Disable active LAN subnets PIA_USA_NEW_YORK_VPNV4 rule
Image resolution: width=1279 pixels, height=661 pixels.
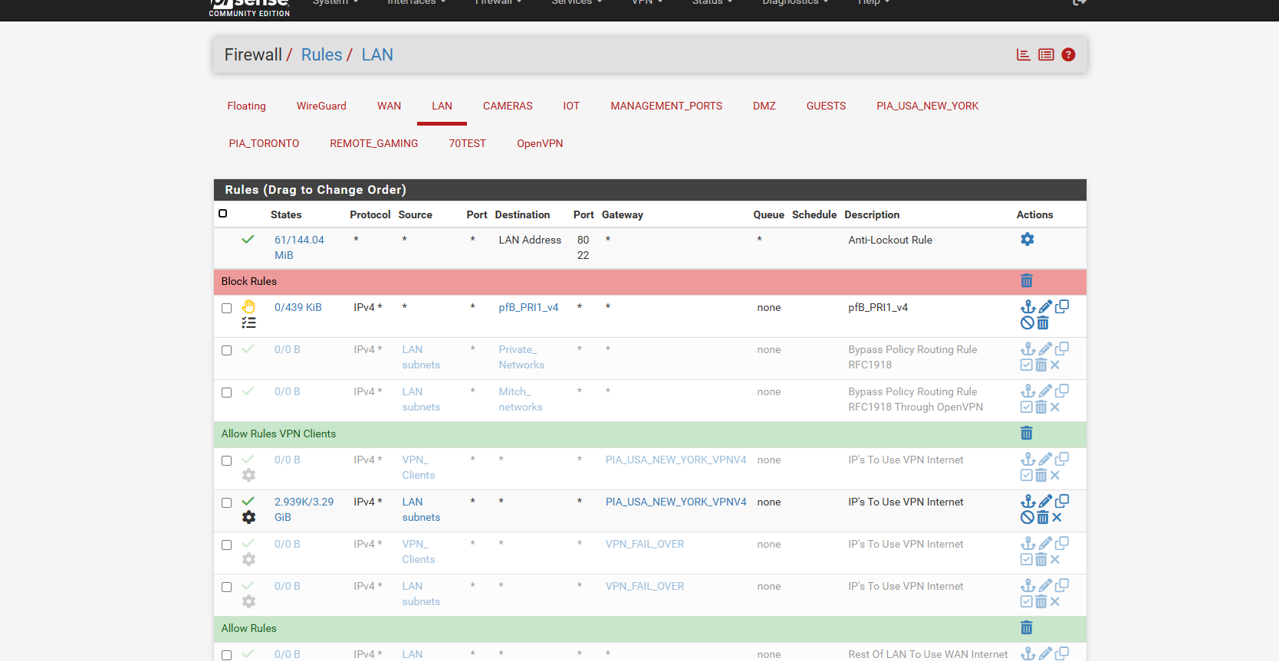click(1027, 518)
